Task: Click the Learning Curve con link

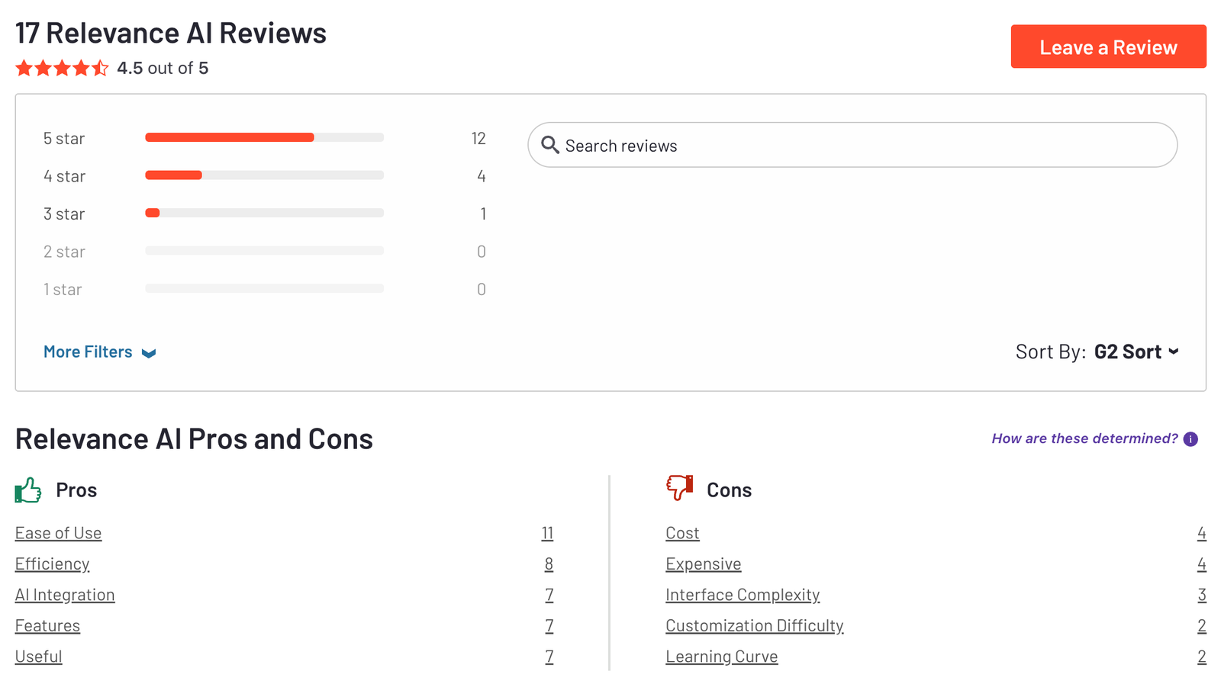Action: tap(721, 657)
